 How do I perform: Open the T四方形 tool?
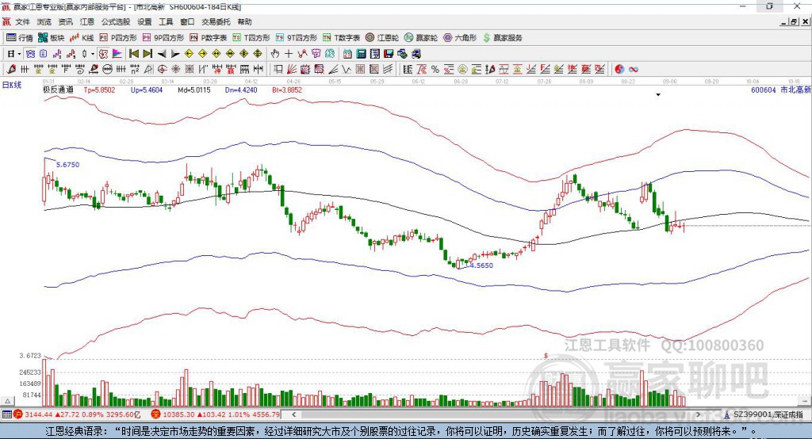tap(251, 38)
